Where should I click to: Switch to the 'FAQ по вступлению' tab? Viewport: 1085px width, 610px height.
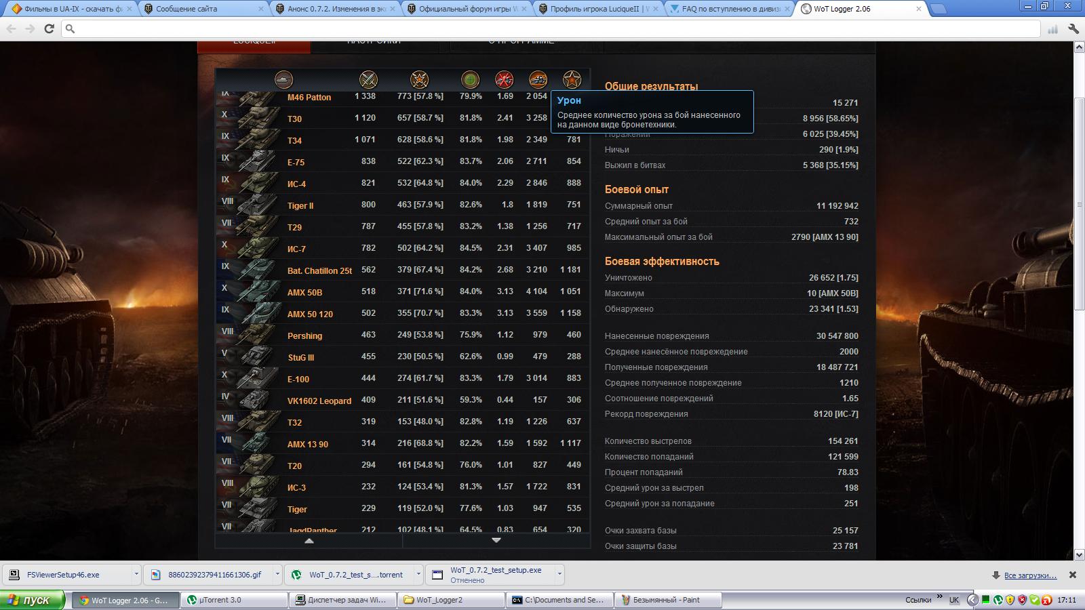point(728,9)
